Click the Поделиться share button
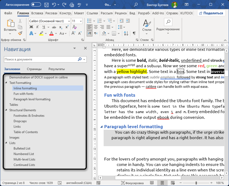Viewport: 229px width, 186px height. pos(211,13)
